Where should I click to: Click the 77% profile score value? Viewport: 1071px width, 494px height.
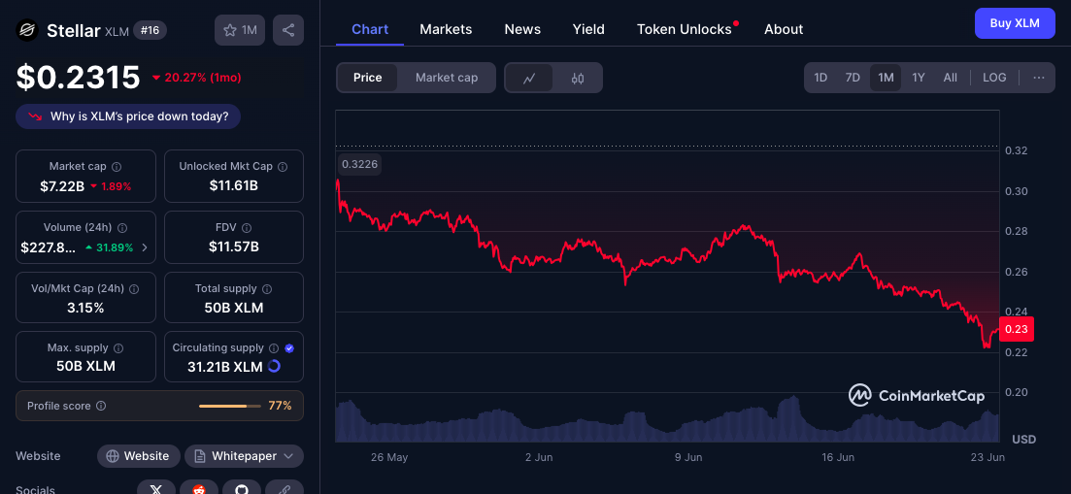point(280,406)
